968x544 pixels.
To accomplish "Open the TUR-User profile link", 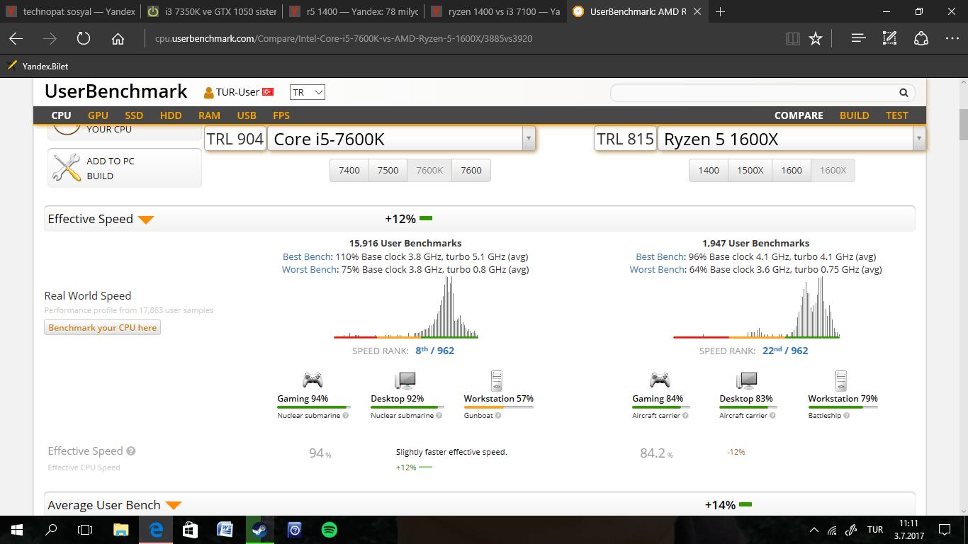I will [238, 92].
